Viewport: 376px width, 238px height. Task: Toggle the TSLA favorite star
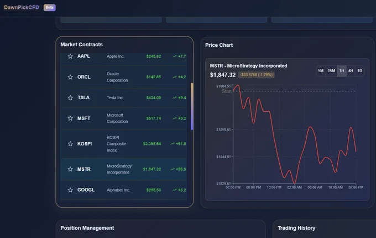click(x=70, y=98)
